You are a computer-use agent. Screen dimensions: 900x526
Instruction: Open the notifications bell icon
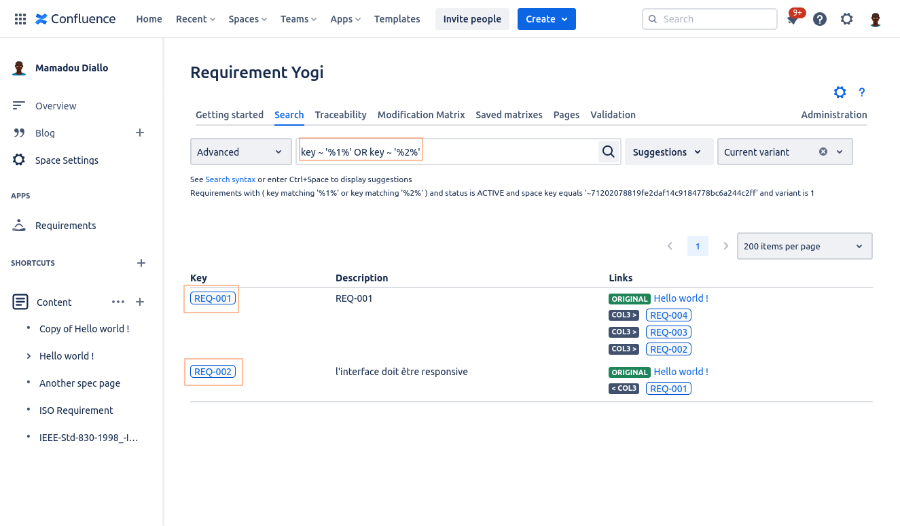tap(793, 20)
